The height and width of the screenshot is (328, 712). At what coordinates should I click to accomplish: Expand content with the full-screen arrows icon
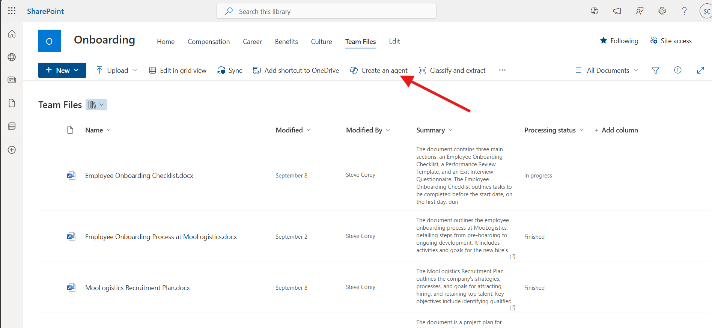click(x=700, y=70)
